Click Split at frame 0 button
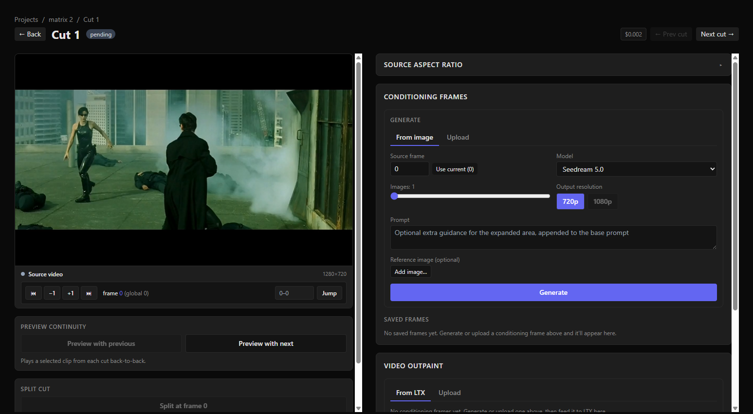 click(184, 406)
